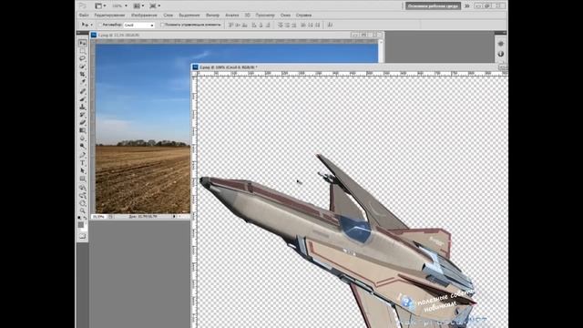
Task: Open the Окно menu
Action: (285, 15)
